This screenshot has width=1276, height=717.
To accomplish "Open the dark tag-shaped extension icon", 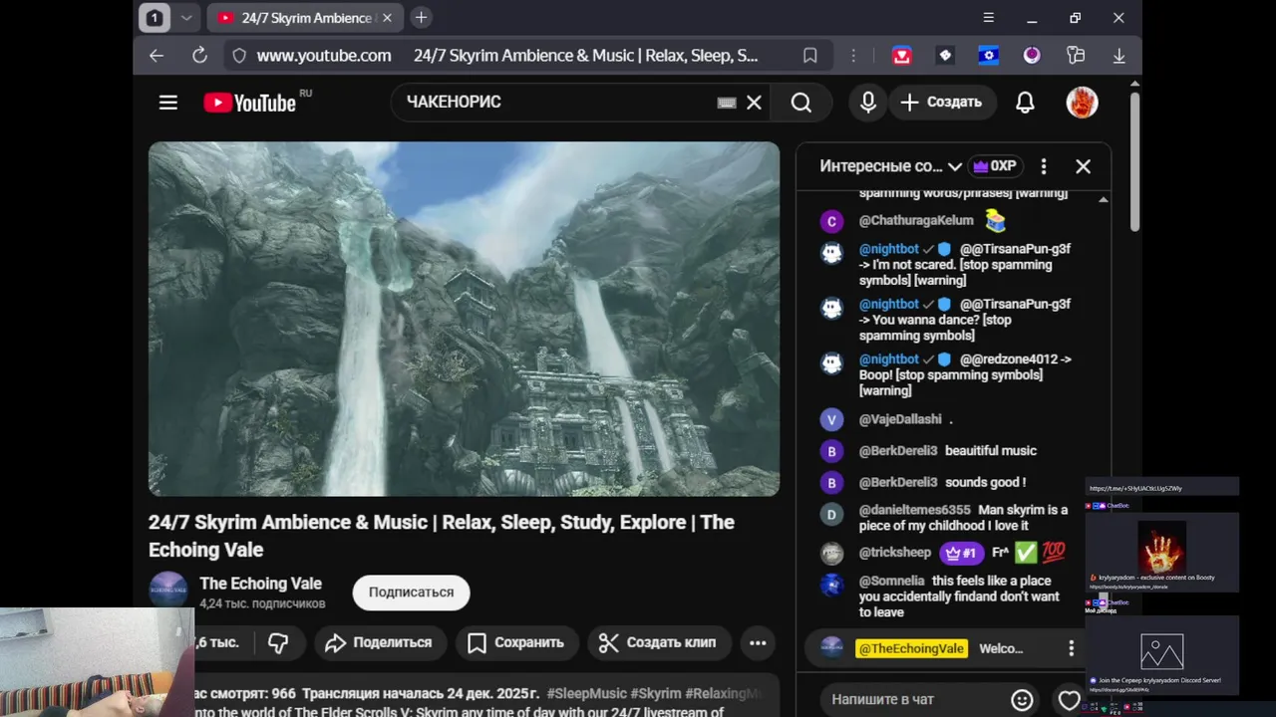I will (945, 56).
